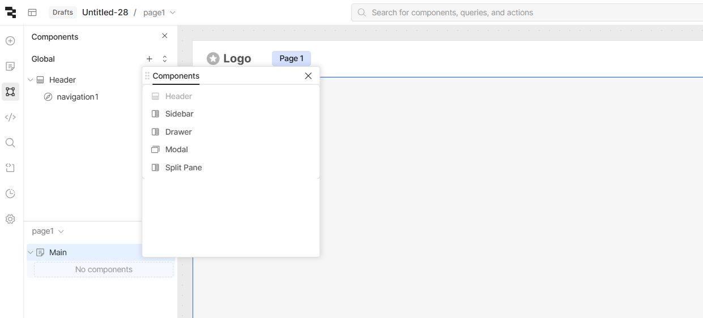Select the Page 1 navigation tab on canvas
The image size is (703, 318).
(x=291, y=58)
